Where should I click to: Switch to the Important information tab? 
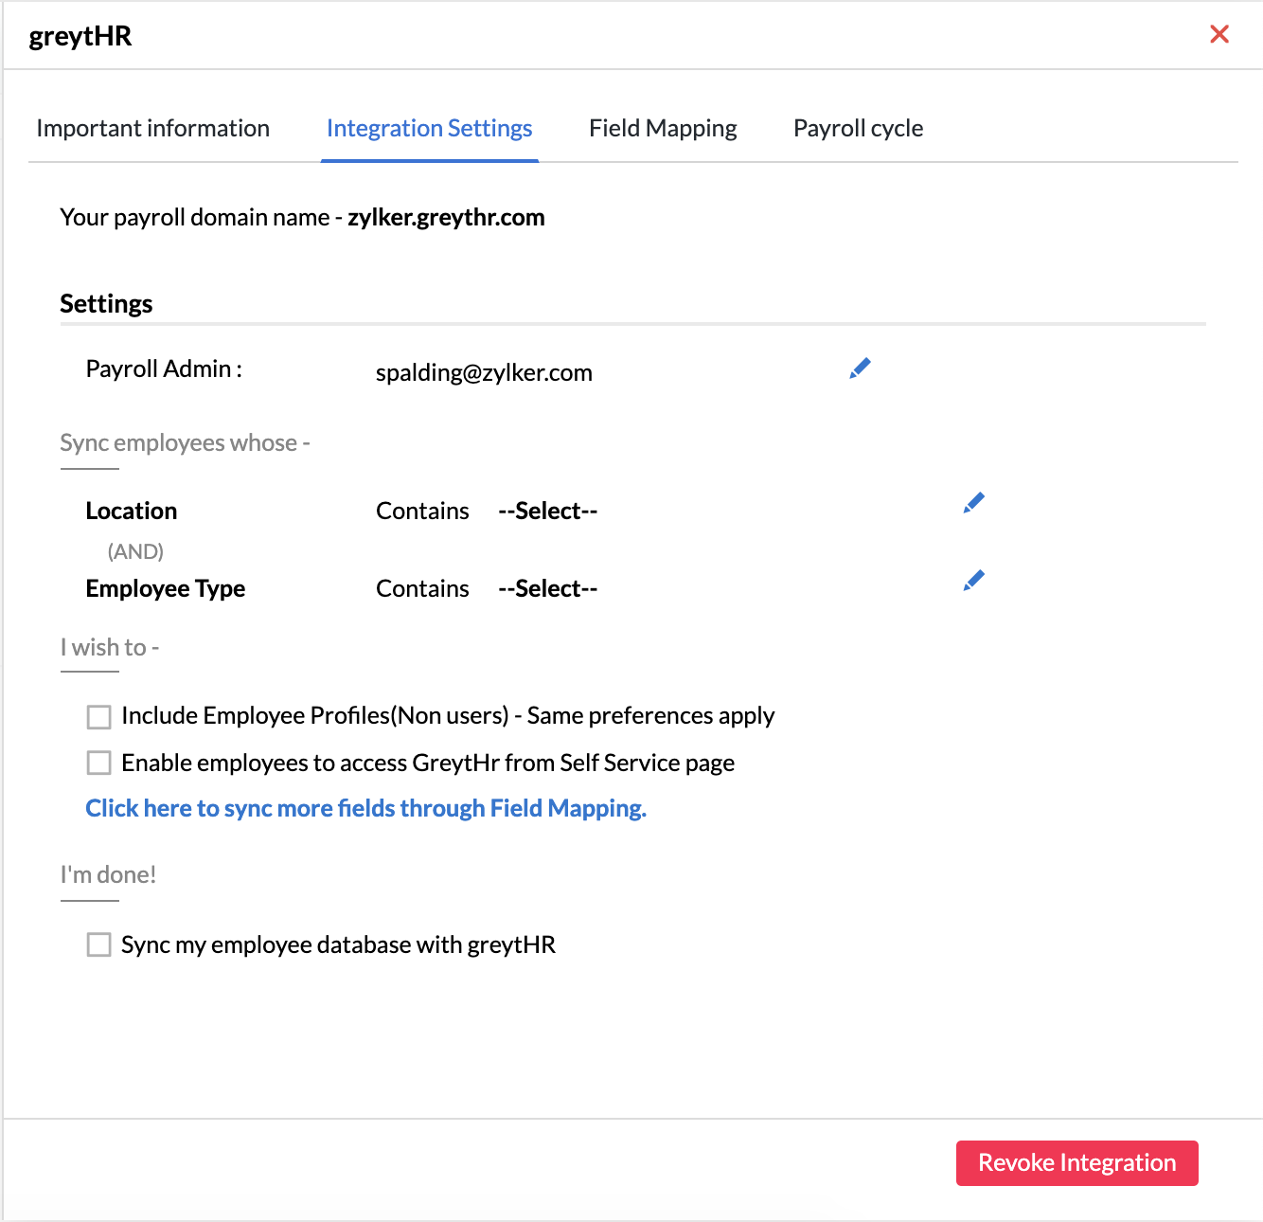coord(152,129)
